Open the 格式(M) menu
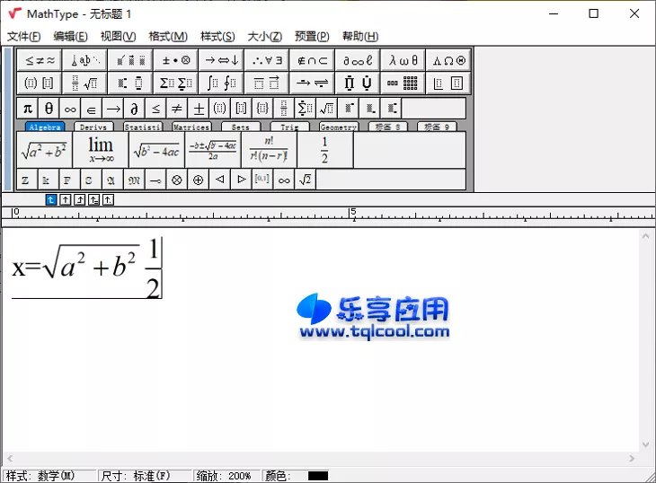The image size is (656, 483). coord(168,36)
